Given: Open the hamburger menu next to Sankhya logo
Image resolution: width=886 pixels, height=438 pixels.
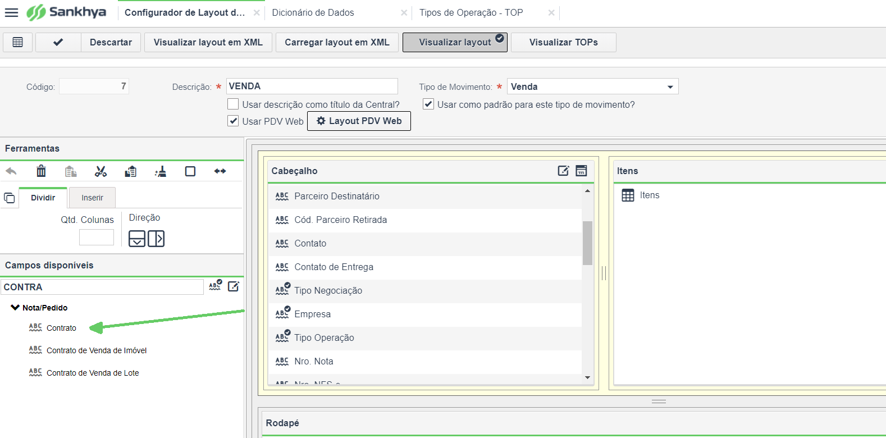Looking at the screenshot, I should click(x=11, y=12).
